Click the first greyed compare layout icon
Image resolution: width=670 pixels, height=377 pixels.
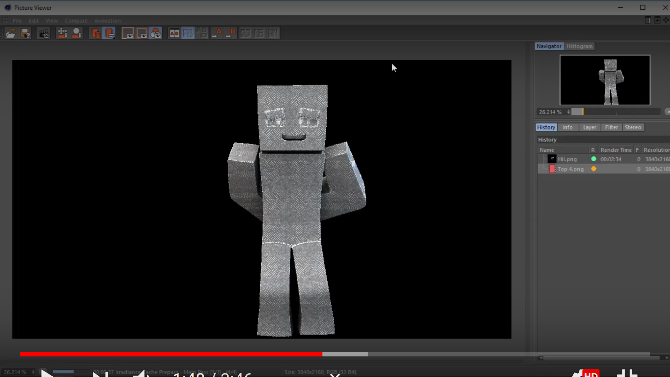[245, 33]
